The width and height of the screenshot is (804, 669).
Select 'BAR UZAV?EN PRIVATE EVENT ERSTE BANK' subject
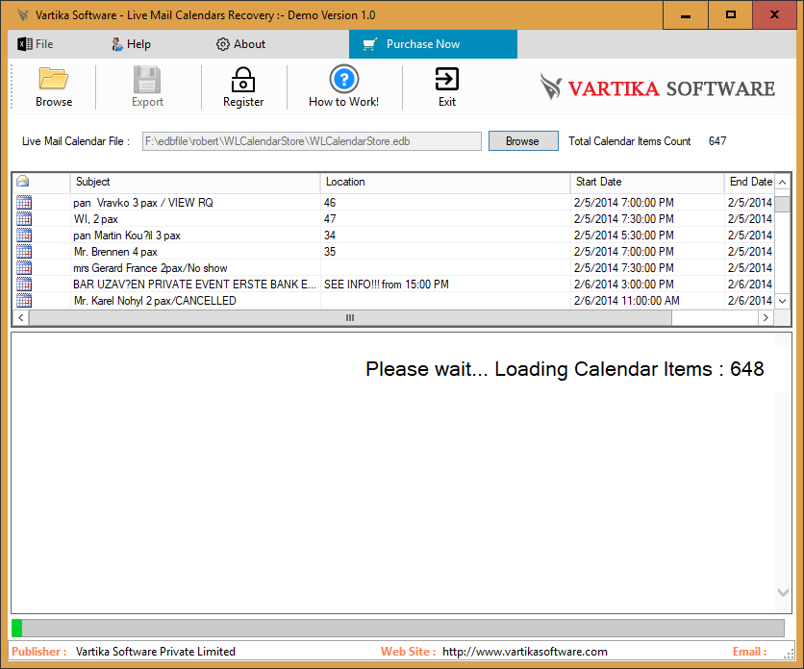[x=194, y=285]
